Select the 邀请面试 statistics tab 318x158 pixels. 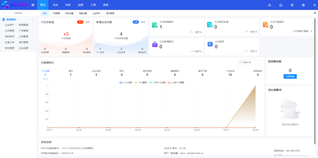175,73
